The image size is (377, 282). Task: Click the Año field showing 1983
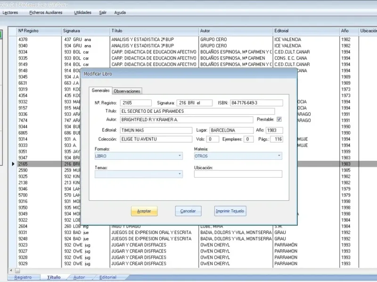pyautogui.click(x=274, y=130)
